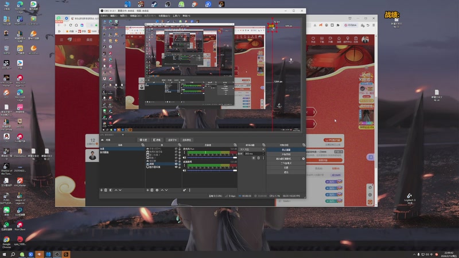Toggle visibility of 窗口采集 2 source
This screenshot has height=258, width=459.
176,155
